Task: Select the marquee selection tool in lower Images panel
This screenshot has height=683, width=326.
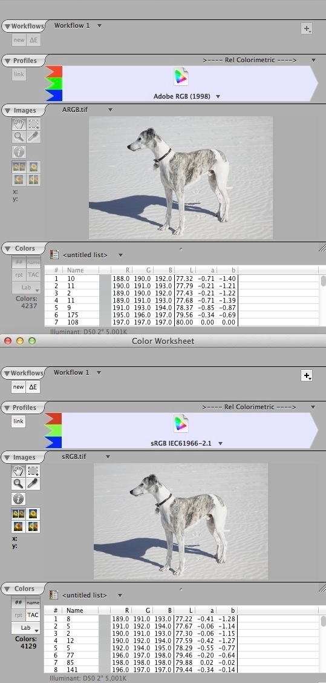Action: [x=33, y=471]
